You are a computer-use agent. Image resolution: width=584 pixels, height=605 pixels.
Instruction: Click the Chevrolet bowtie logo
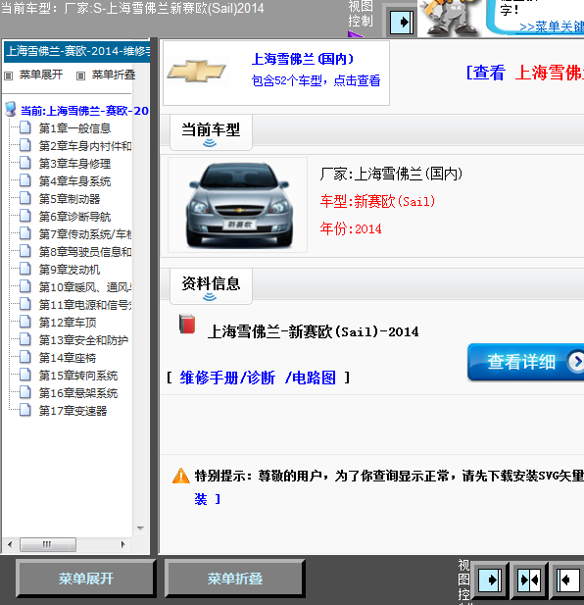197,72
